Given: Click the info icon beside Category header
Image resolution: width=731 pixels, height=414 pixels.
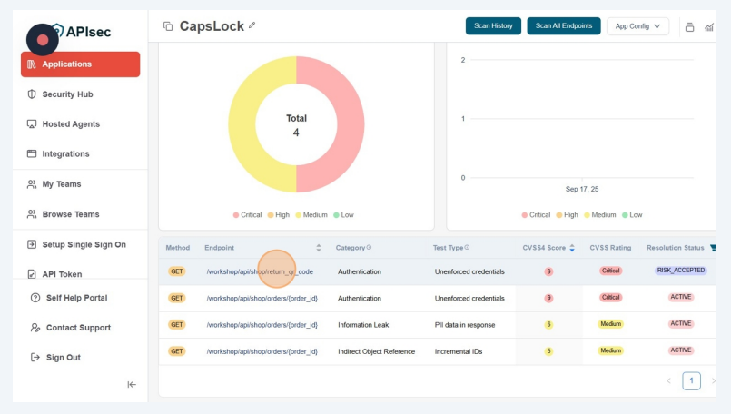Looking at the screenshot, I should (369, 248).
